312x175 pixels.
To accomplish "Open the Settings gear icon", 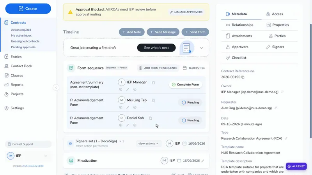I will [x=6, y=108].
